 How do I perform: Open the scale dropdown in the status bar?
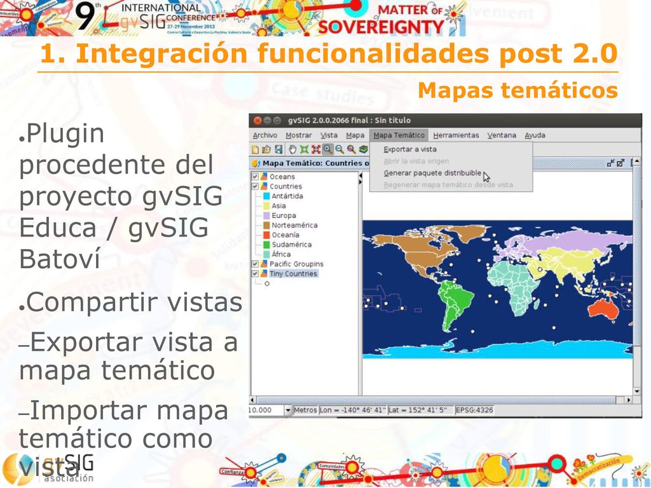288,410
